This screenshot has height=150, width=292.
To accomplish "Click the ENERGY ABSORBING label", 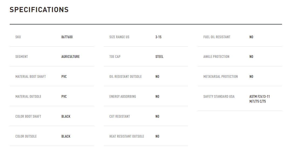I will pyautogui.click(x=123, y=96).
